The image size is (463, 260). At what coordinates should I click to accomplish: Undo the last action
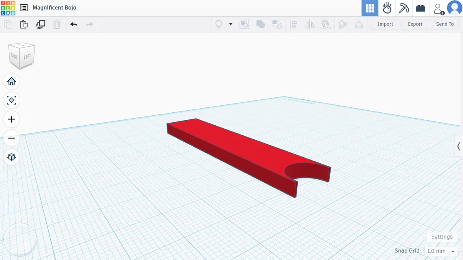pos(74,24)
